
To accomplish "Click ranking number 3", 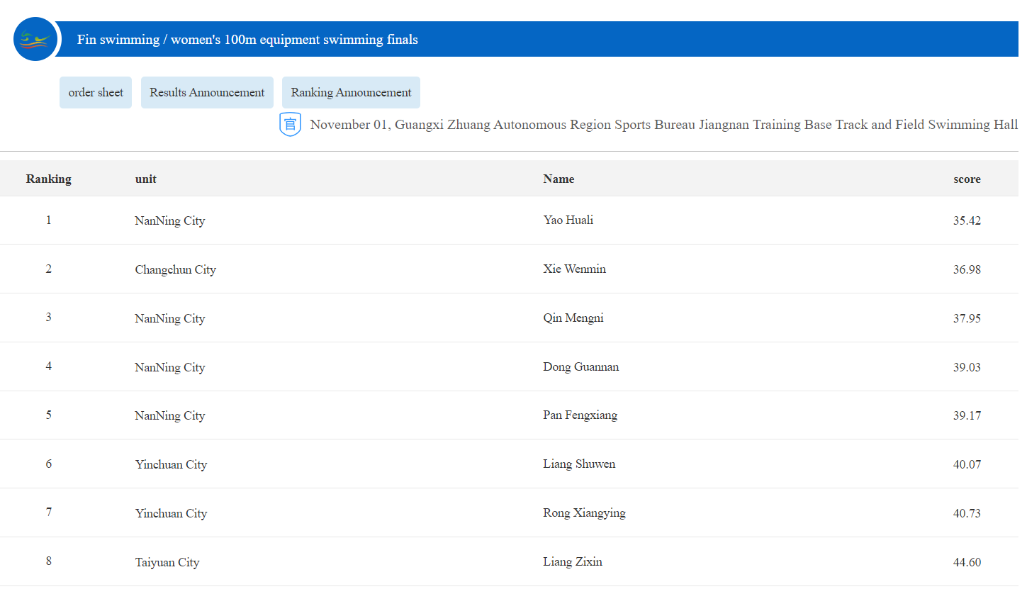I will pyautogui.click(x=49, y=318).
